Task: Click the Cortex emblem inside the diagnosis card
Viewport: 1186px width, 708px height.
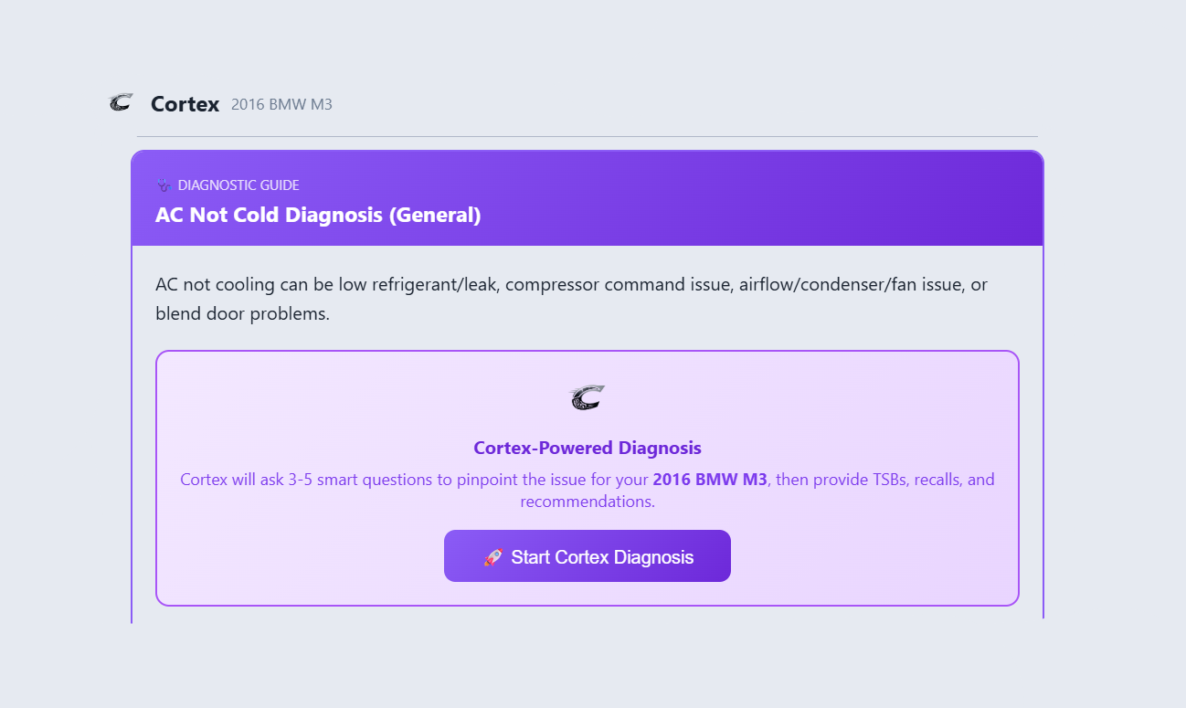Action: point(587,396)
